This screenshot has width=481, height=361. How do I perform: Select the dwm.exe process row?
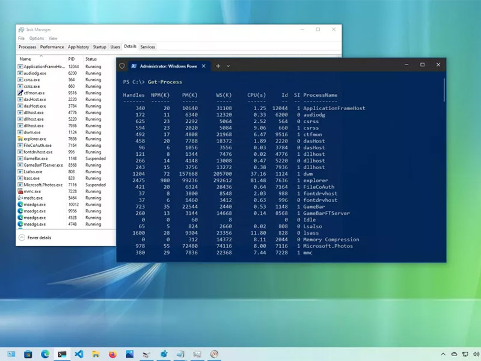[66, 132]
